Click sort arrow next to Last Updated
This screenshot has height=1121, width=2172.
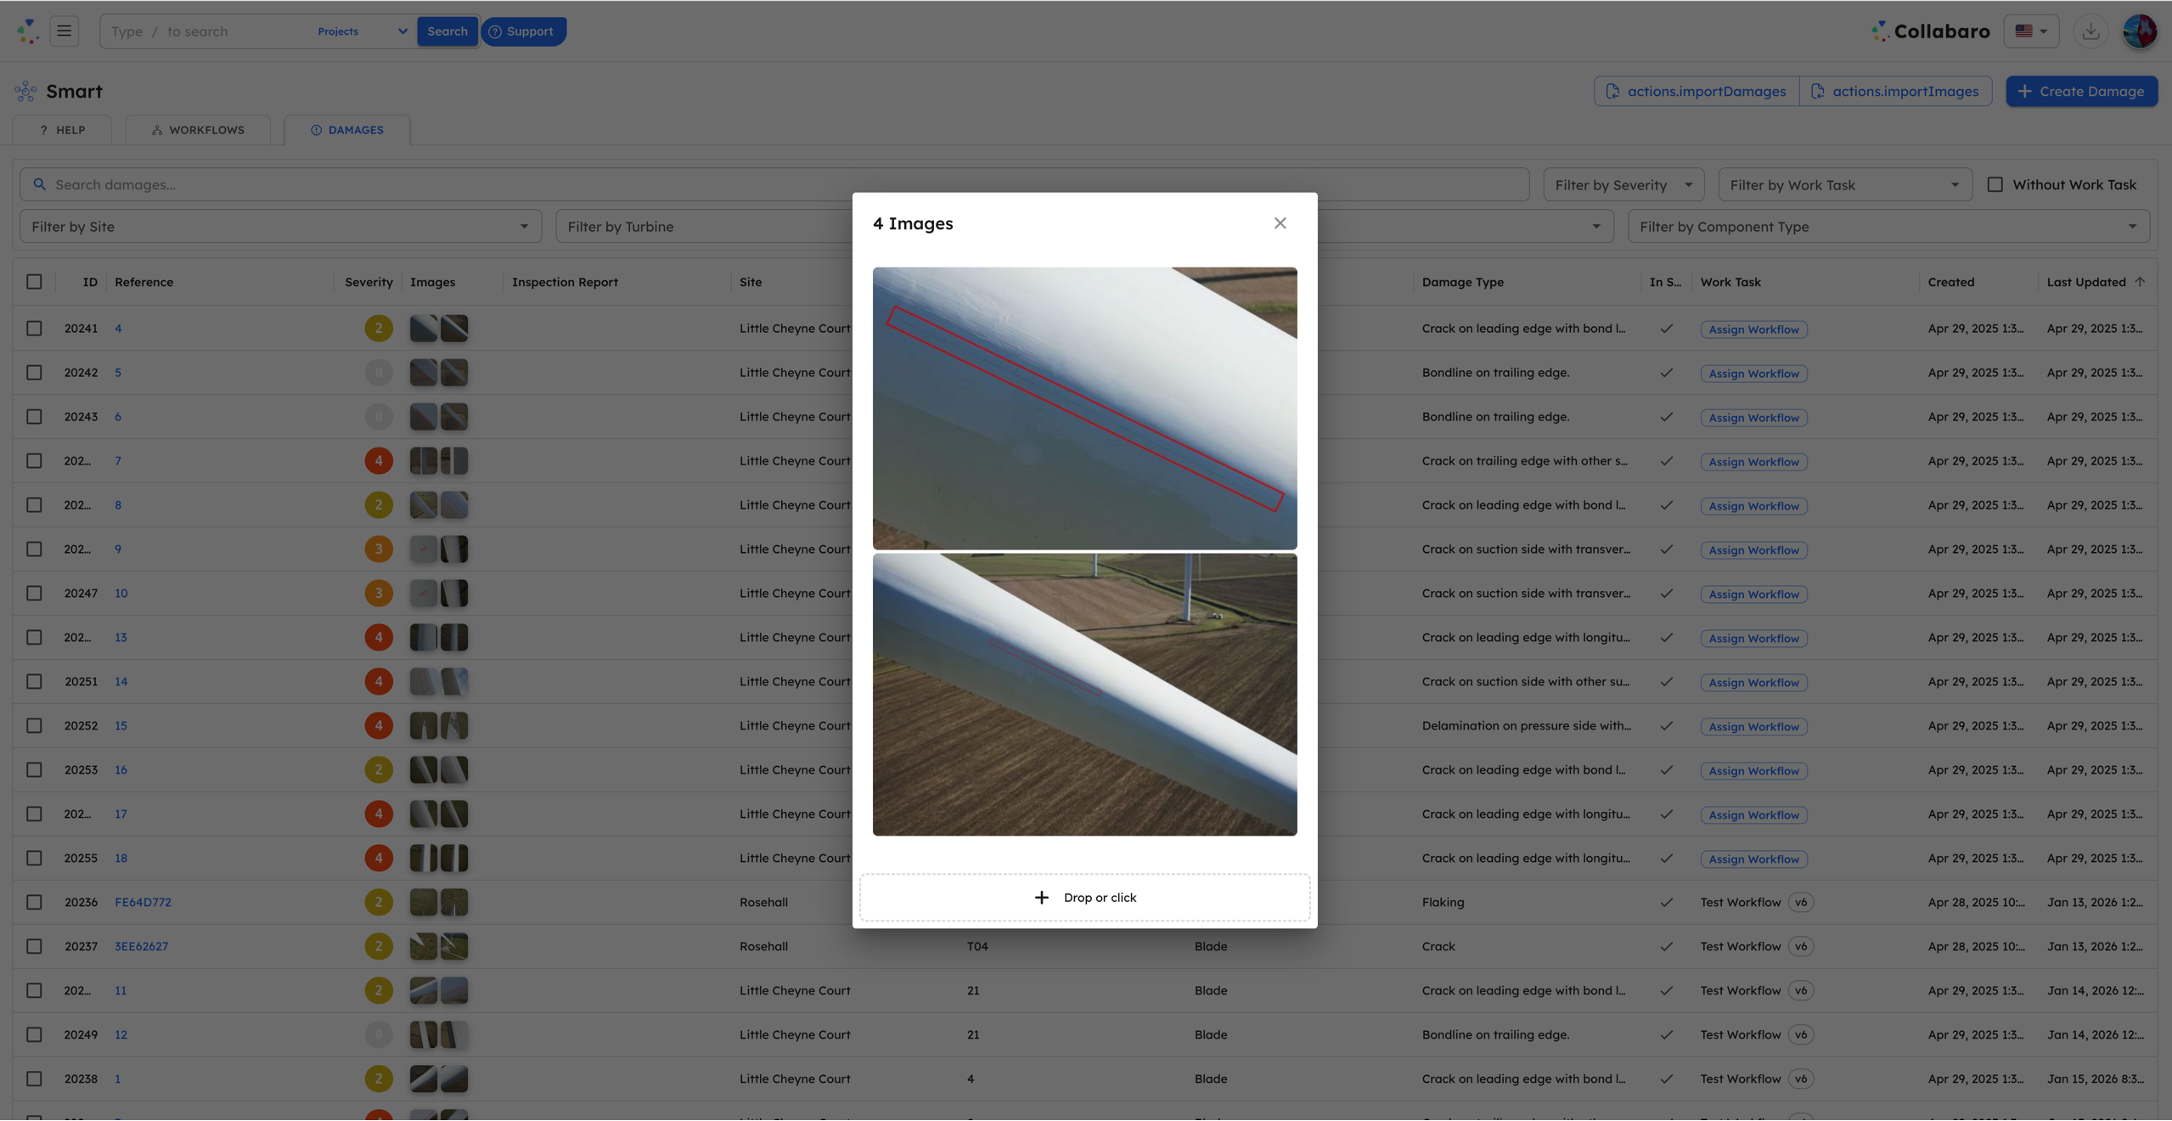click(x=2140, y=282)
